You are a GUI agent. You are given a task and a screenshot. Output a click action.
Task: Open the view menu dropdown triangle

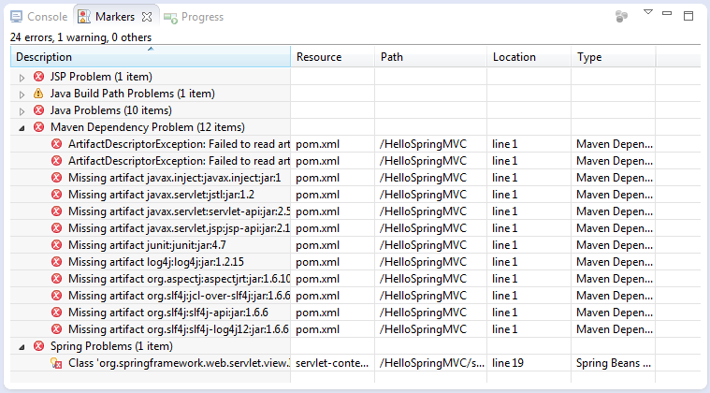point(648,12)
